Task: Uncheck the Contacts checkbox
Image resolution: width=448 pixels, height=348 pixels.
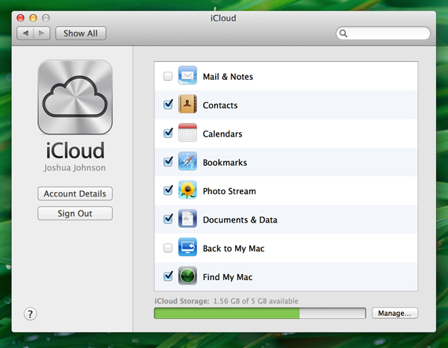Action: 168,105
